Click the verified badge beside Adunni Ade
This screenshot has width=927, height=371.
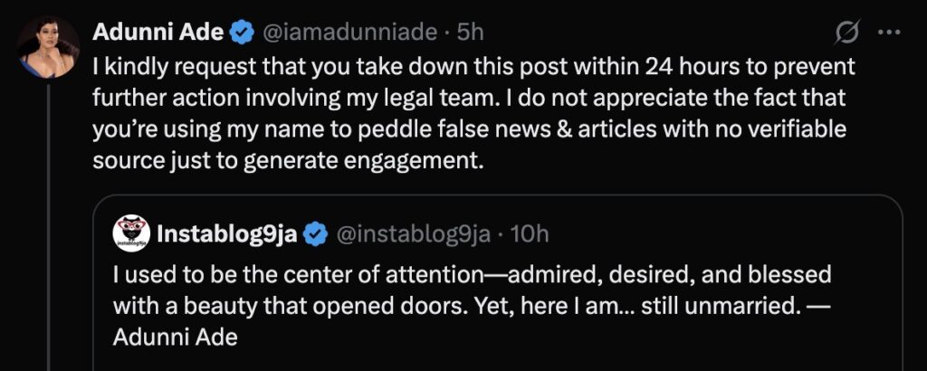click(x=240, y=34)
